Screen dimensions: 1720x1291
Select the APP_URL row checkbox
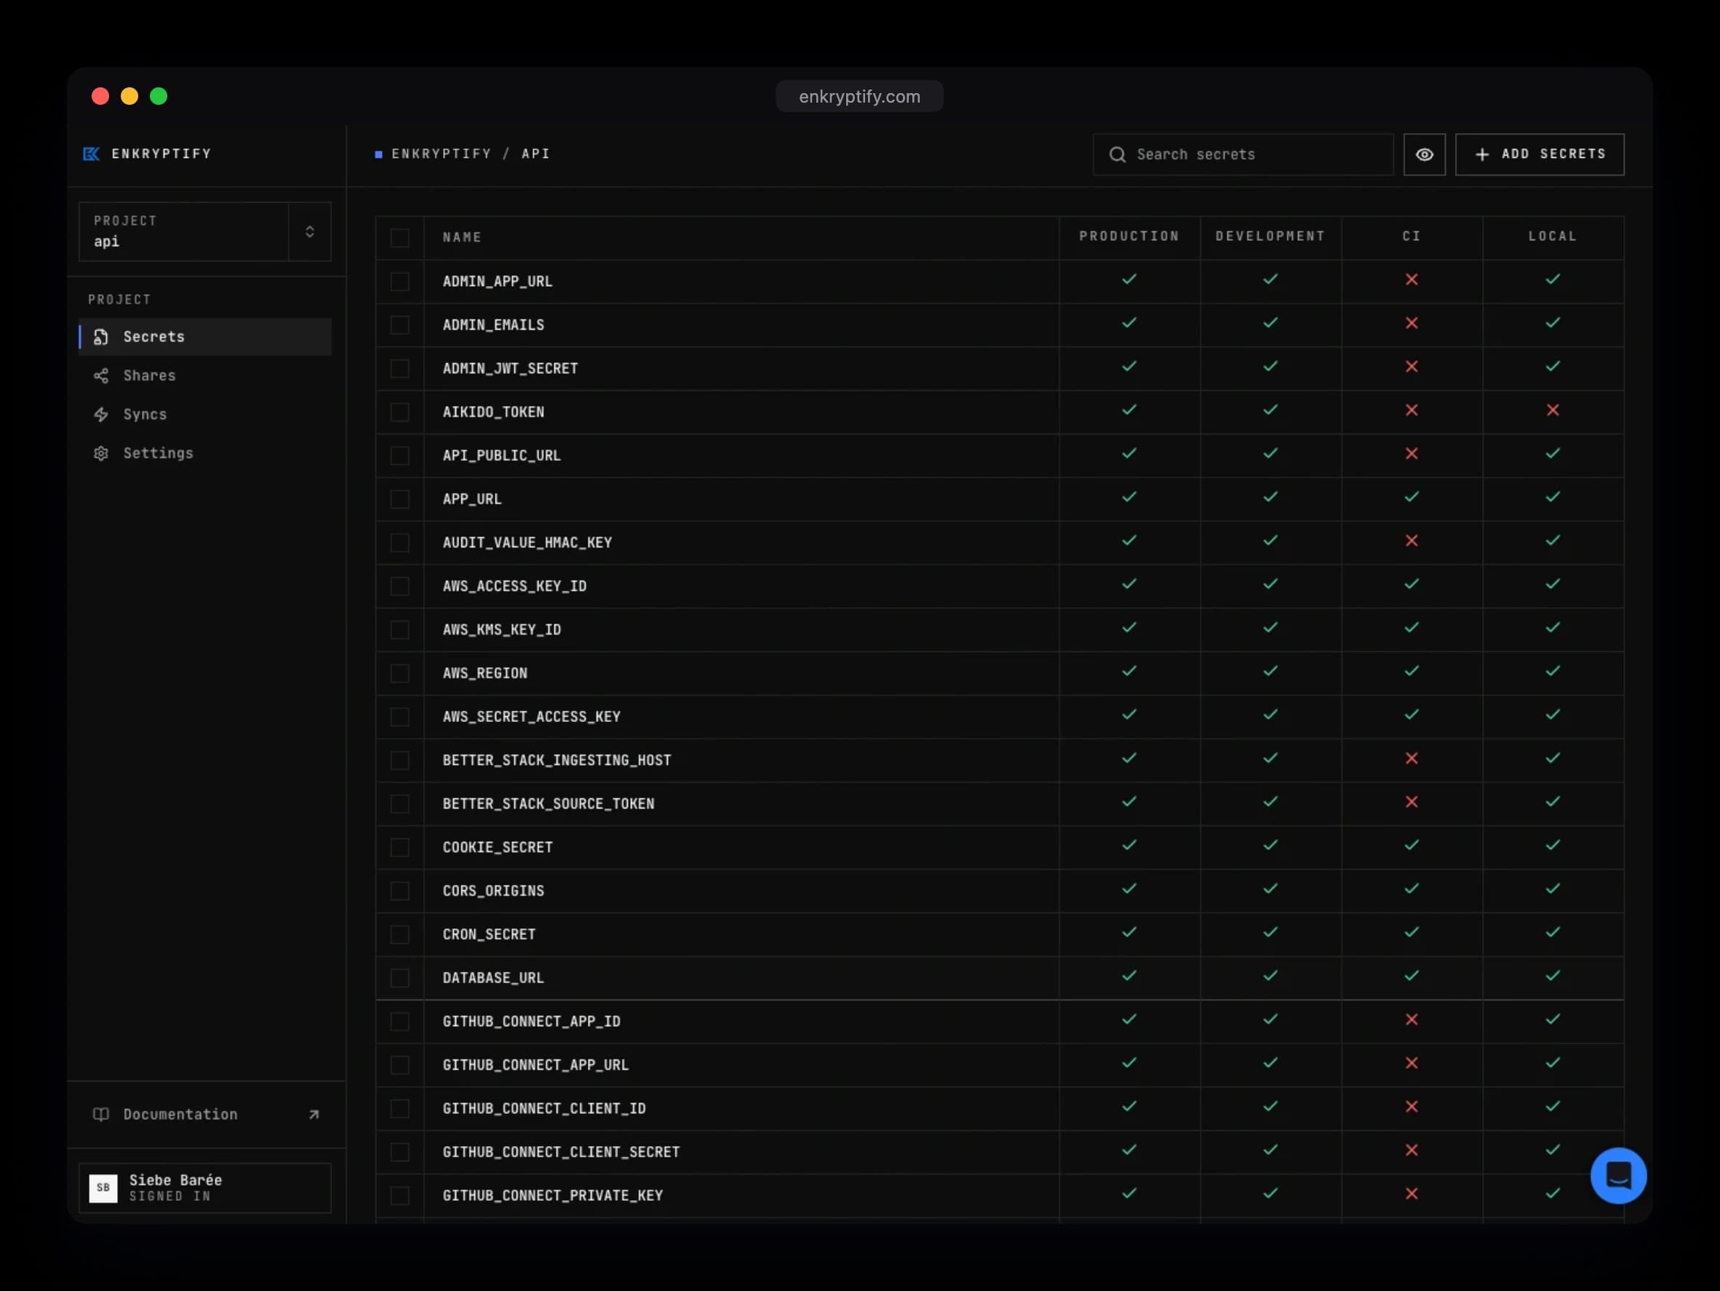click(399, 499)
